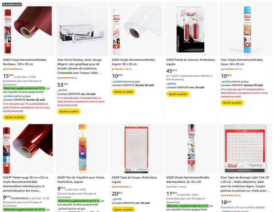Expand rating chevron for Porte-Rouleau Juliet

73,78
